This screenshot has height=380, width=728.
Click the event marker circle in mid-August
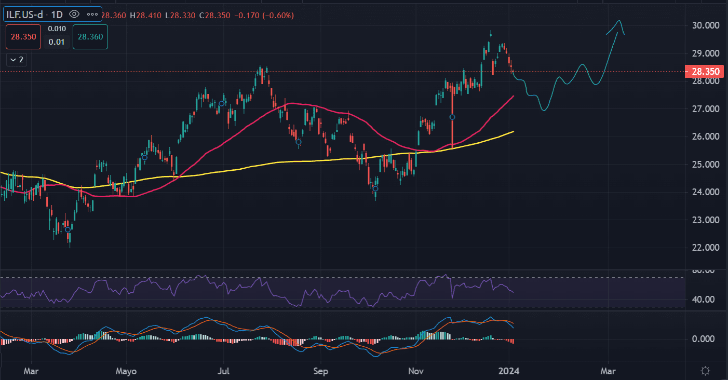[299, 142]
